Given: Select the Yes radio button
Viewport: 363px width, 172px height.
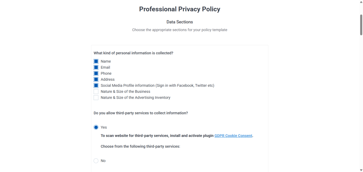Looking at the screenshot, I should point(96,127).
